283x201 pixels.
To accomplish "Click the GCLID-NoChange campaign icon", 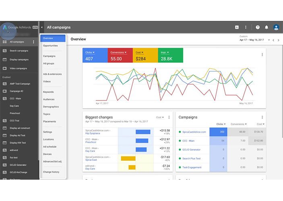I will [x=5, y=172].
